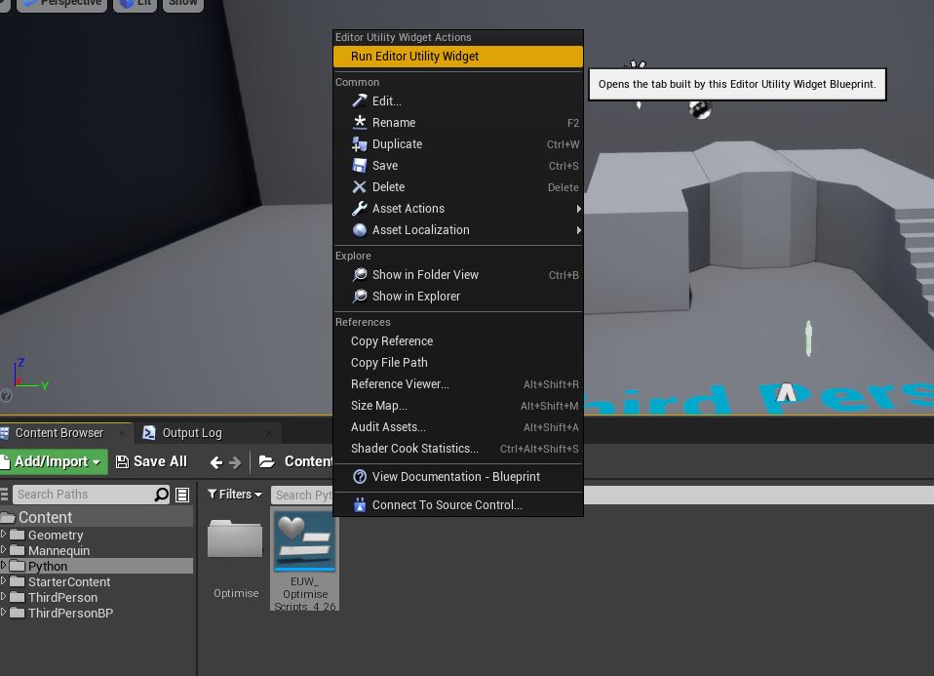This screenshot has height=676, width=934.
Task: Click the open folder icon beside Content breadcrumb
Action: pyautogui.click(x=264, y=460)
